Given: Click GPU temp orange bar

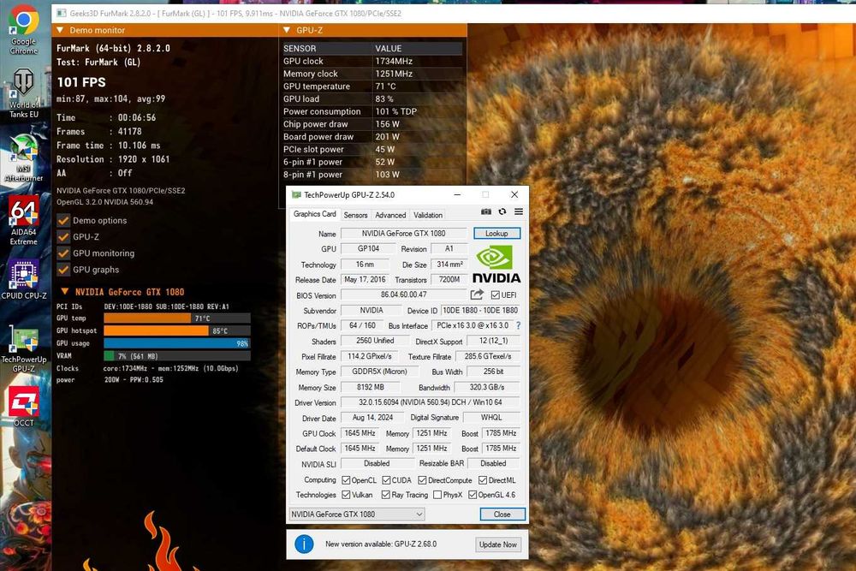Looking at the screenshot, I should click(147, 318).
